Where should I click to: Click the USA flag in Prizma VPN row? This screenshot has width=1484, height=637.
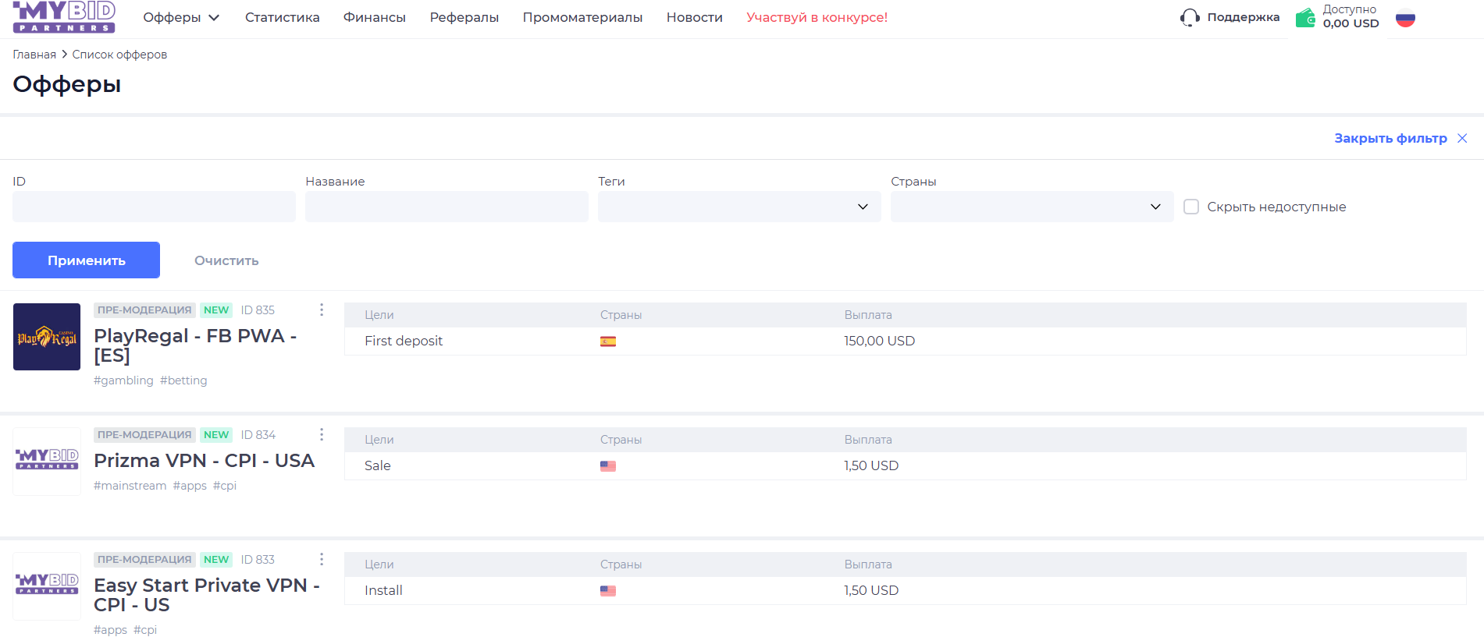coord(608,465)
